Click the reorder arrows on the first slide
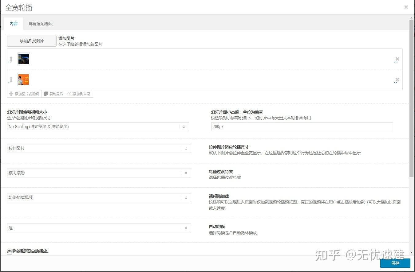Viewport: 415px width, 272px height. [10, 59]
